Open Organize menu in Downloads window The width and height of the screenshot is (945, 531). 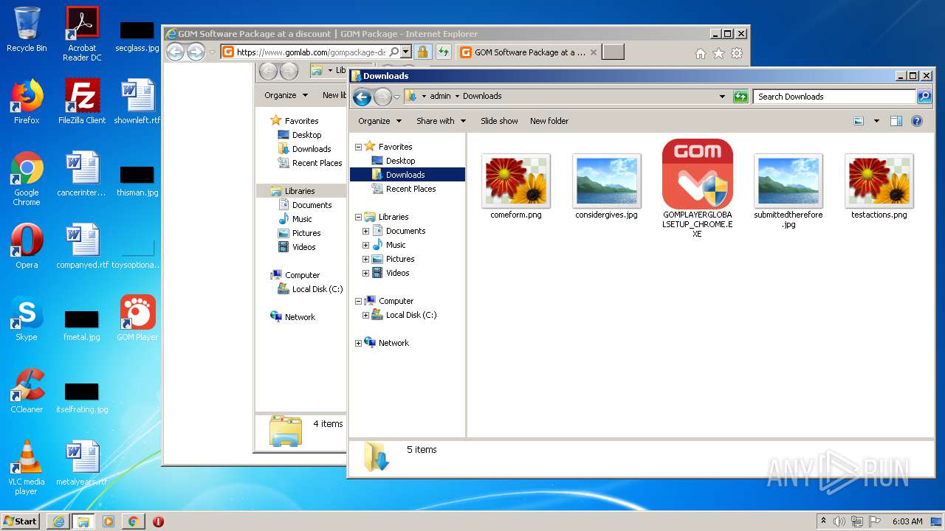point(379,121)
